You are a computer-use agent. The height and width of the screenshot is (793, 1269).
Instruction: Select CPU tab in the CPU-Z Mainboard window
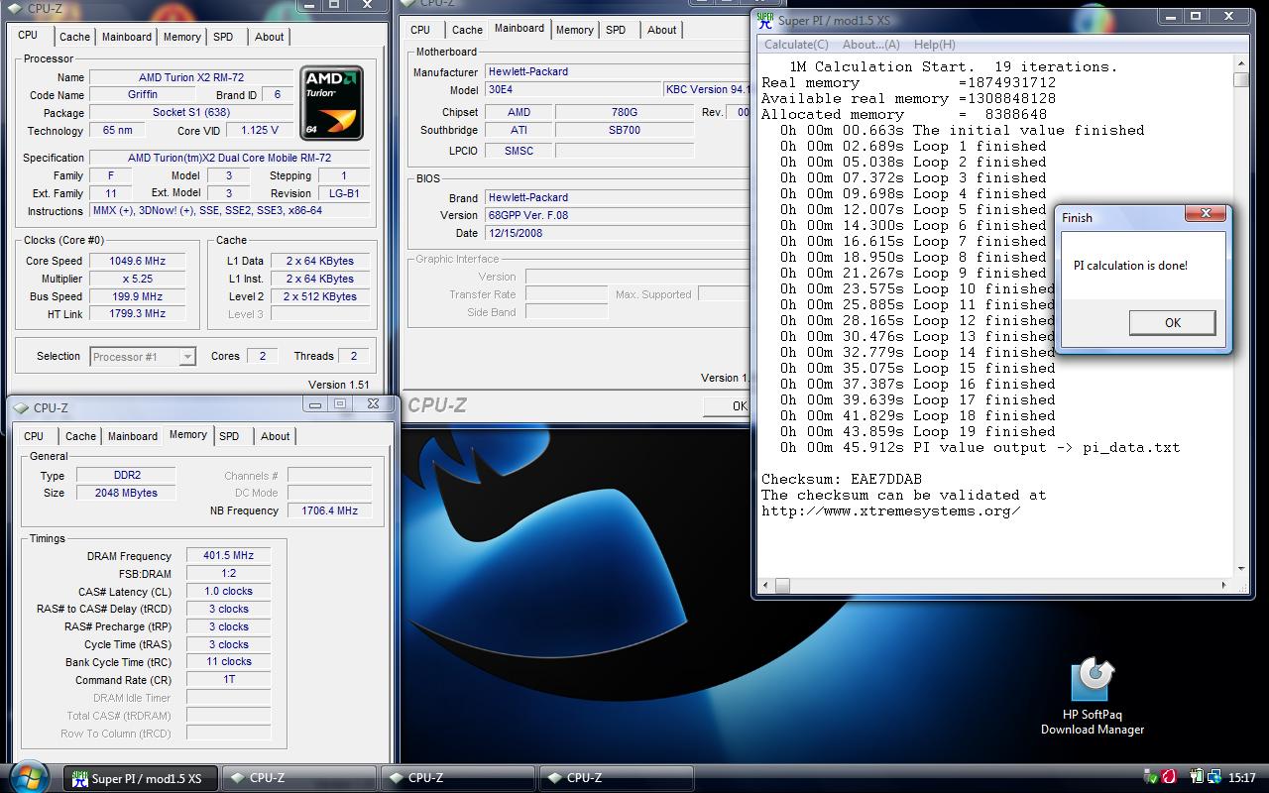[420, 30]
